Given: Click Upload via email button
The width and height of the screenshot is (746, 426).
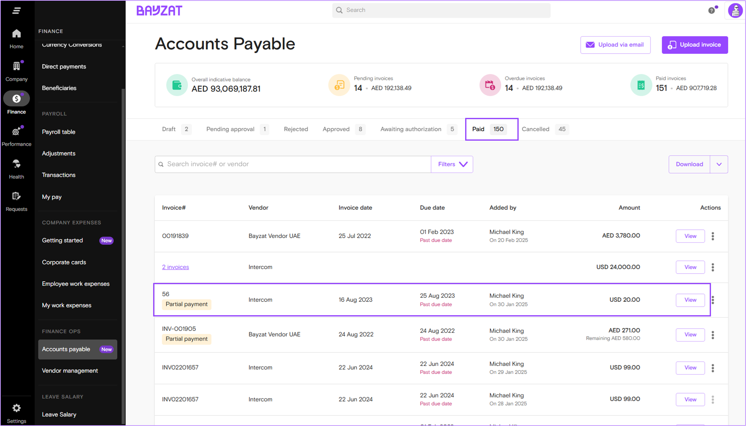Looking at the screenshot, I should point(615,45).
